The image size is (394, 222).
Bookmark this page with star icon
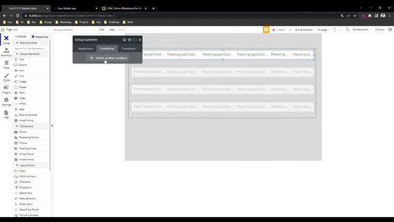(x=355, y=15)
